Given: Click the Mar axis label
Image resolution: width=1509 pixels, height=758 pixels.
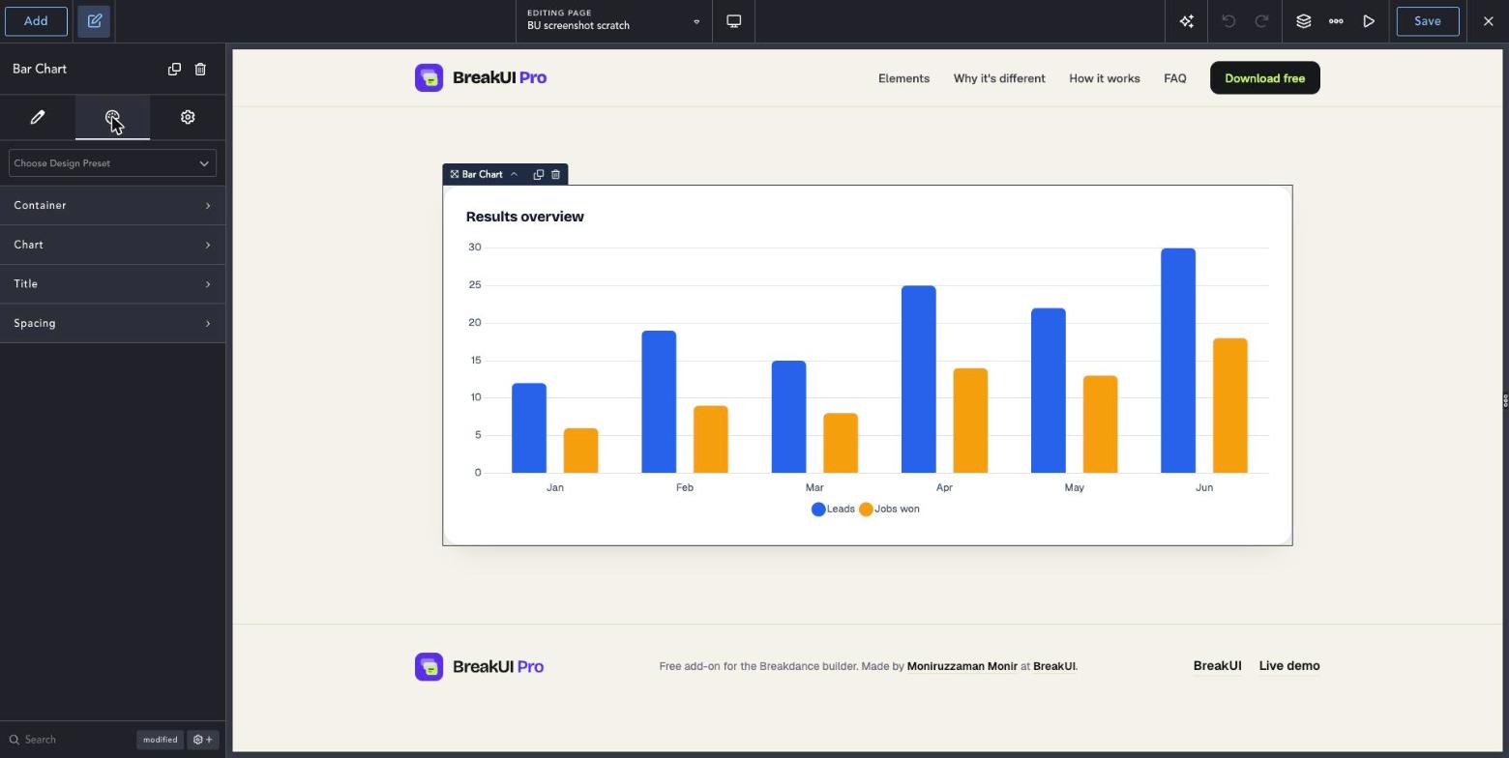Looking at the screenshot, I should [x=814, y=487].
